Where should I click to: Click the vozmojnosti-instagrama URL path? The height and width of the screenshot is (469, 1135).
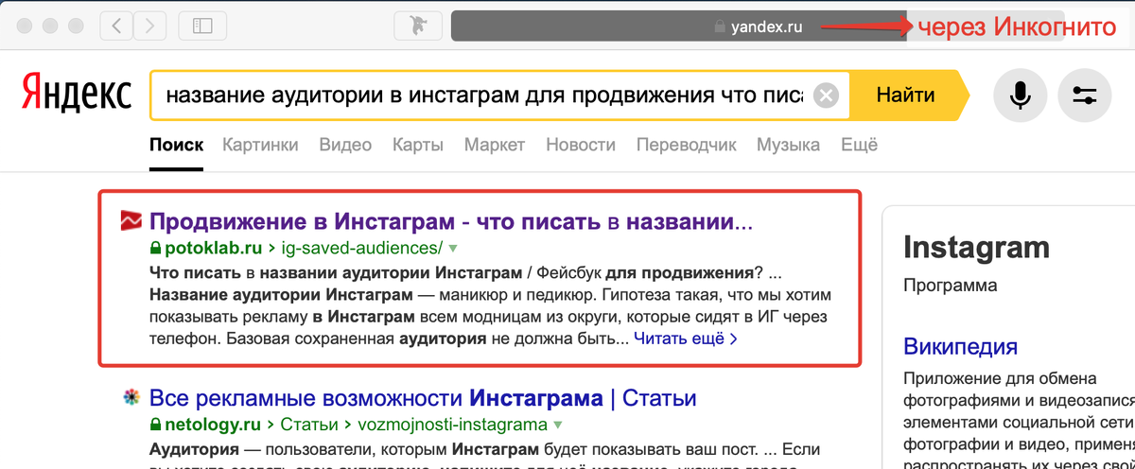[450, 424]
